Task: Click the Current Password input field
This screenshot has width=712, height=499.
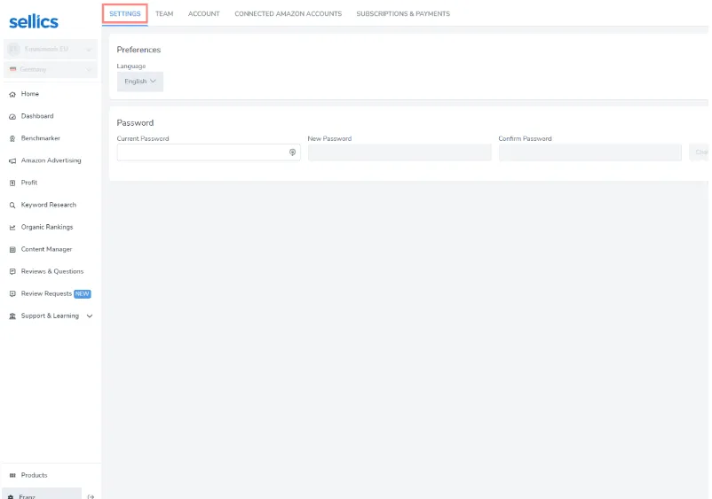Action: coord(202,152)
